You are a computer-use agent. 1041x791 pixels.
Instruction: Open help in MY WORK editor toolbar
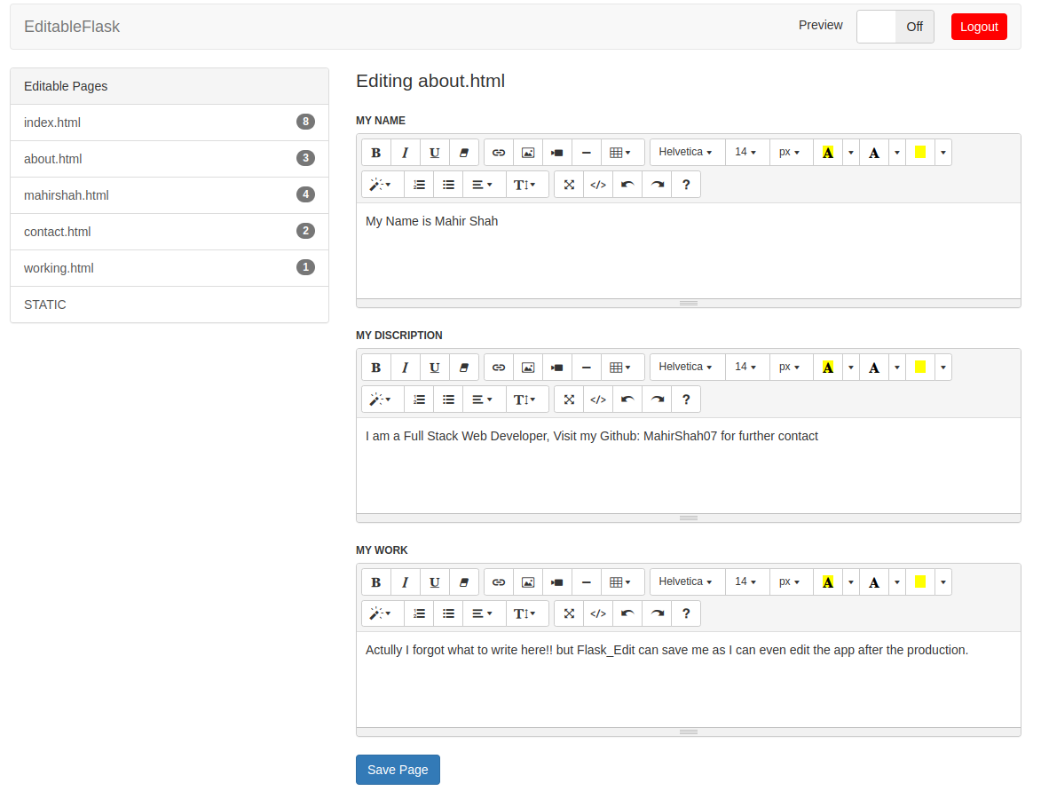point(686,613)
